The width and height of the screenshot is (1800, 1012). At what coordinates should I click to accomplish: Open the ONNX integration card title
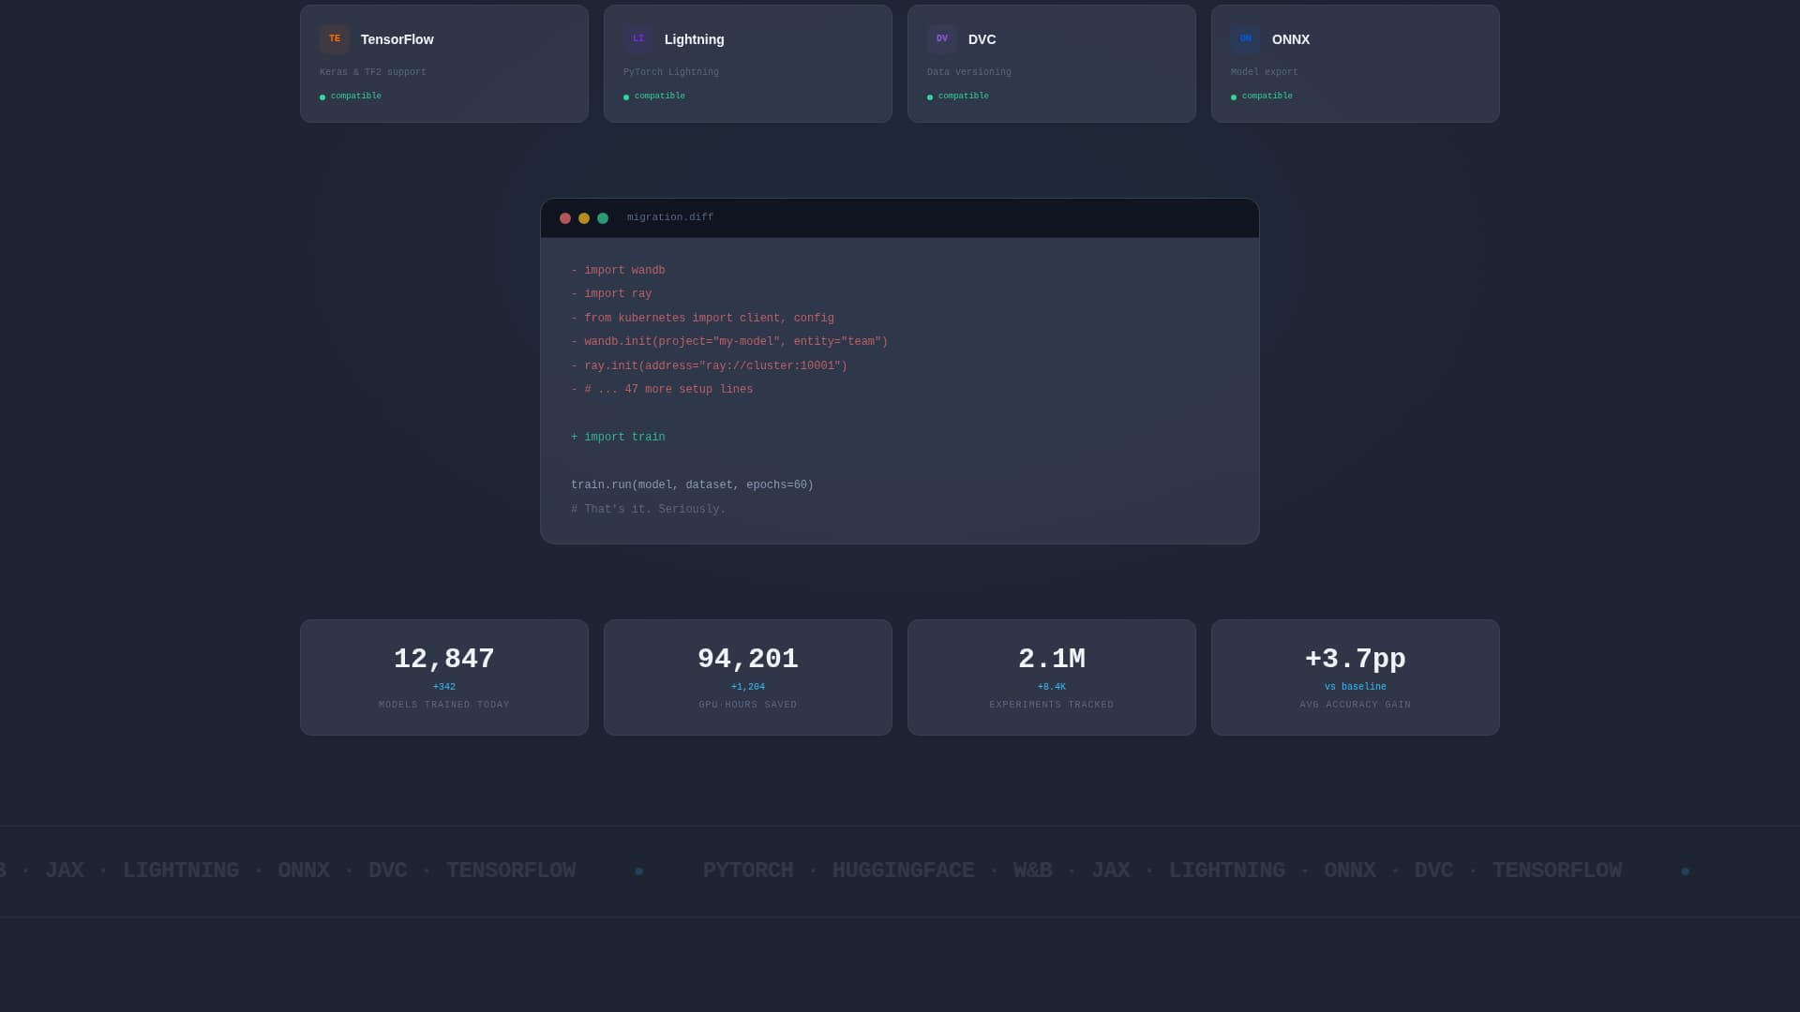[1291, 39]
